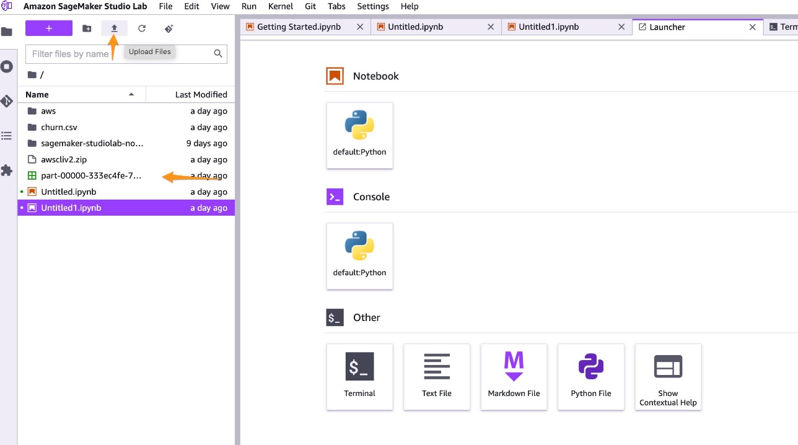Click the New Folder toolbar icon
798x445 pixels.
click(x=87, y=29)
